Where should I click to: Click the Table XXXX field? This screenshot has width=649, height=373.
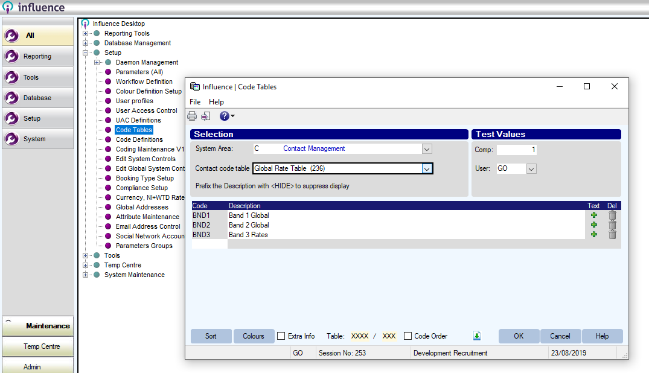(x=360, y=336)
